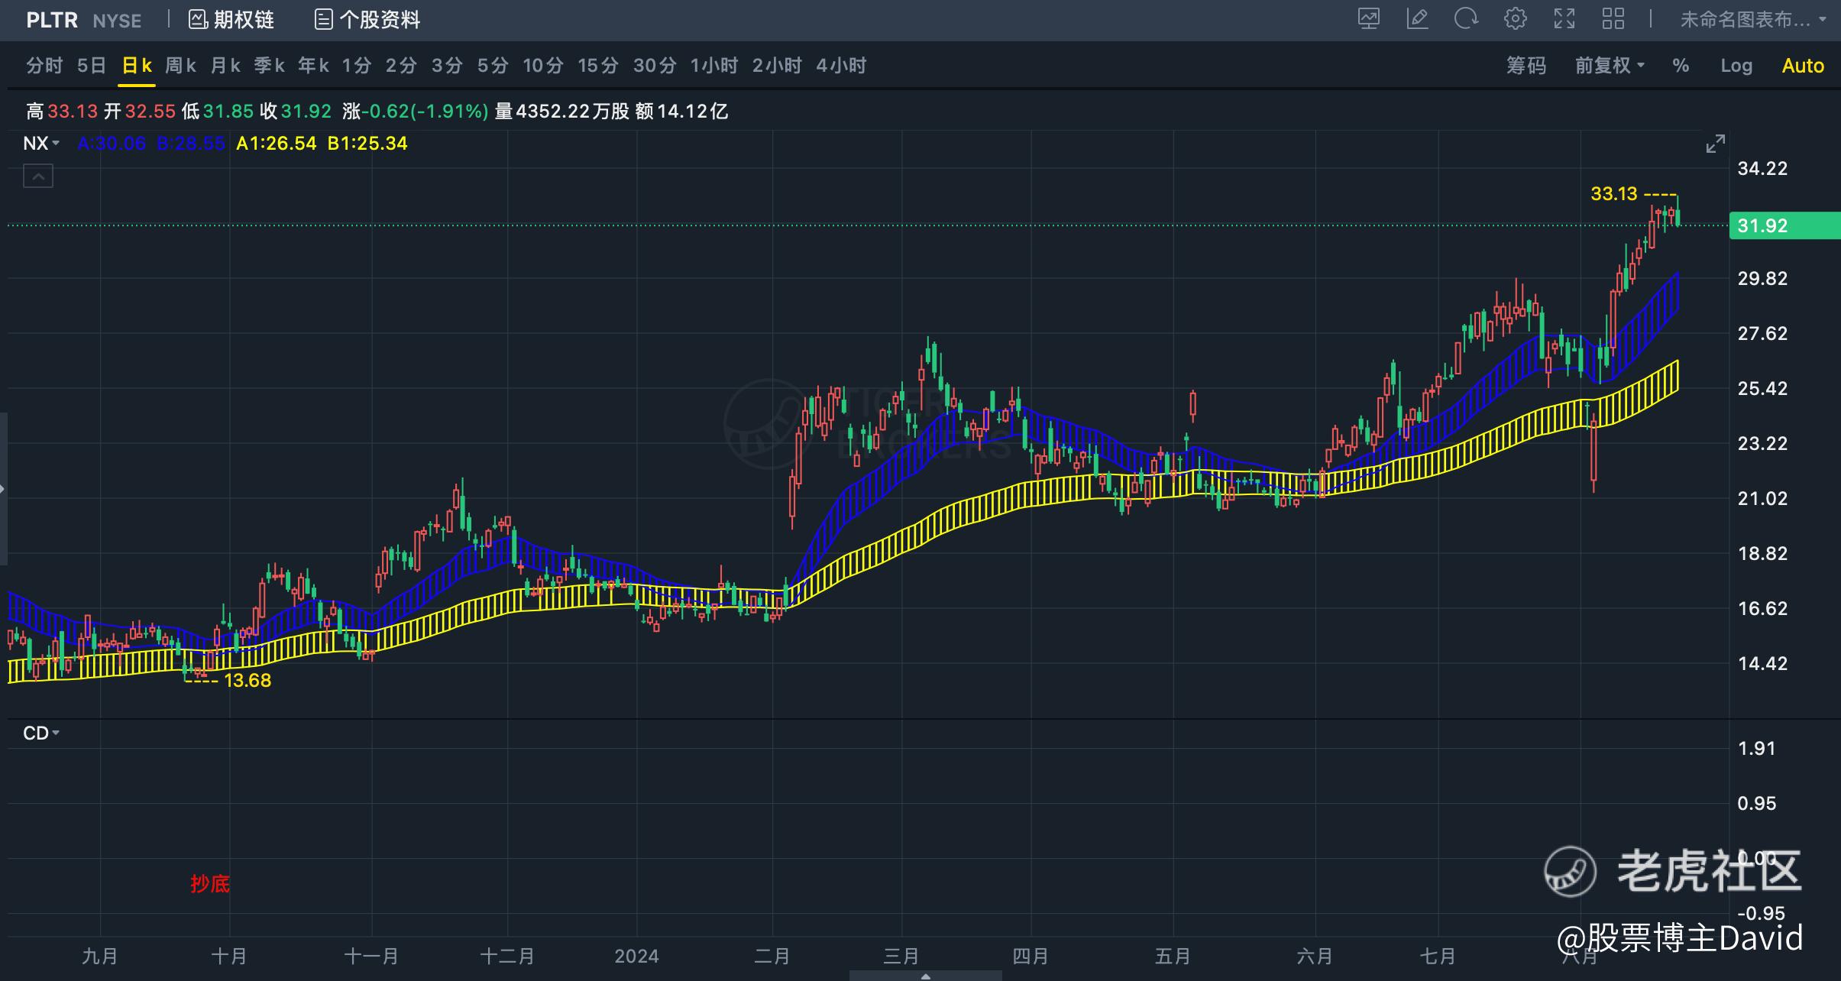Click the NX A:30.06 value
The width and height of the screenshot is (1841, 981).
point(112,144)
